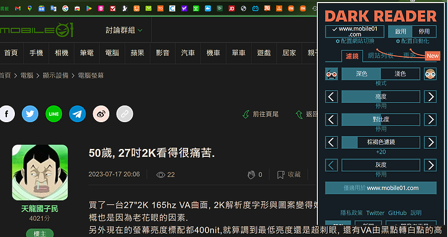Share post via Facebook icon
This screenshot has height=237, width=447.
click(7, 114)
